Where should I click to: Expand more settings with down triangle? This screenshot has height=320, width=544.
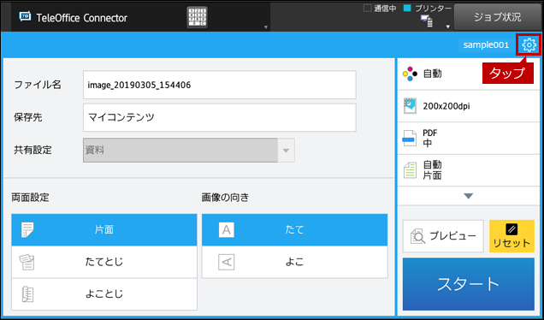coord(469,196)
